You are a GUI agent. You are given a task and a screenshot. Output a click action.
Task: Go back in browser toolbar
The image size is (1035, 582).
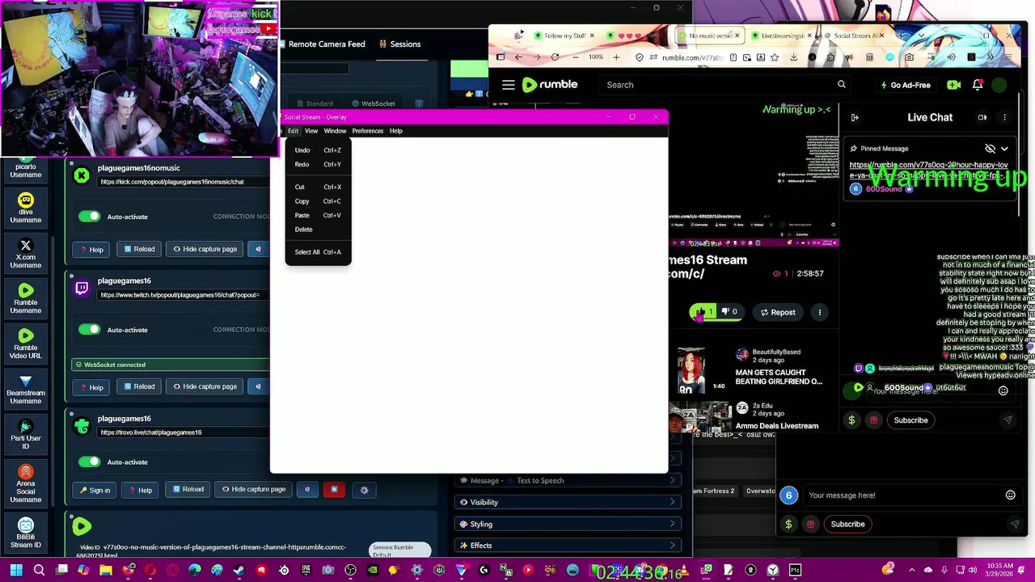[518, 57]
